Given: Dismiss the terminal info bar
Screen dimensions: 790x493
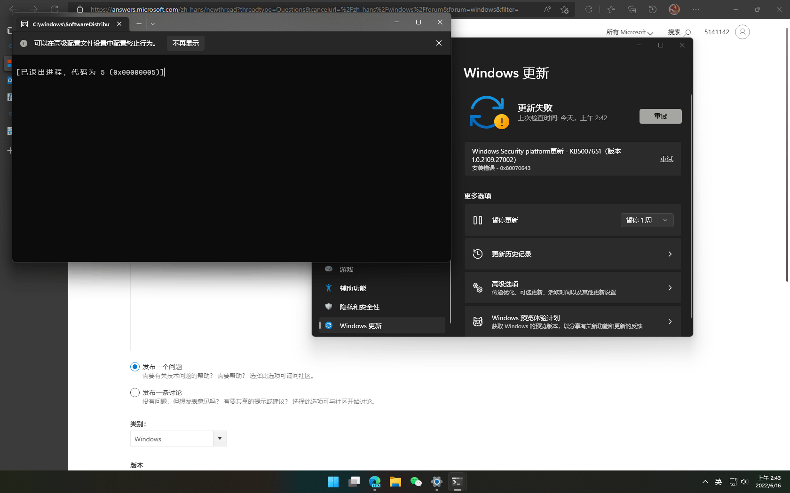Looking at the screenshot, I should [439, 43].
